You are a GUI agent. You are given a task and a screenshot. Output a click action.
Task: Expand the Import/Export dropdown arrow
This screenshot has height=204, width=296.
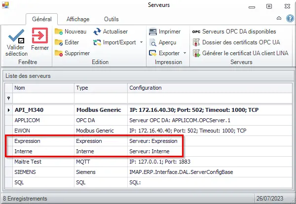pos(141,42)
